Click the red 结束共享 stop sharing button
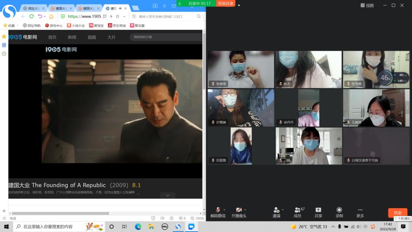The height and width of the screenshot is (232, 412). coord(226,3)
